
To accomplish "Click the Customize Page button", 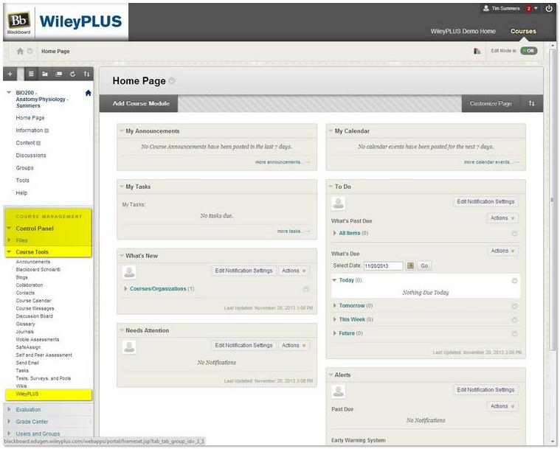I will pos(491,103).
